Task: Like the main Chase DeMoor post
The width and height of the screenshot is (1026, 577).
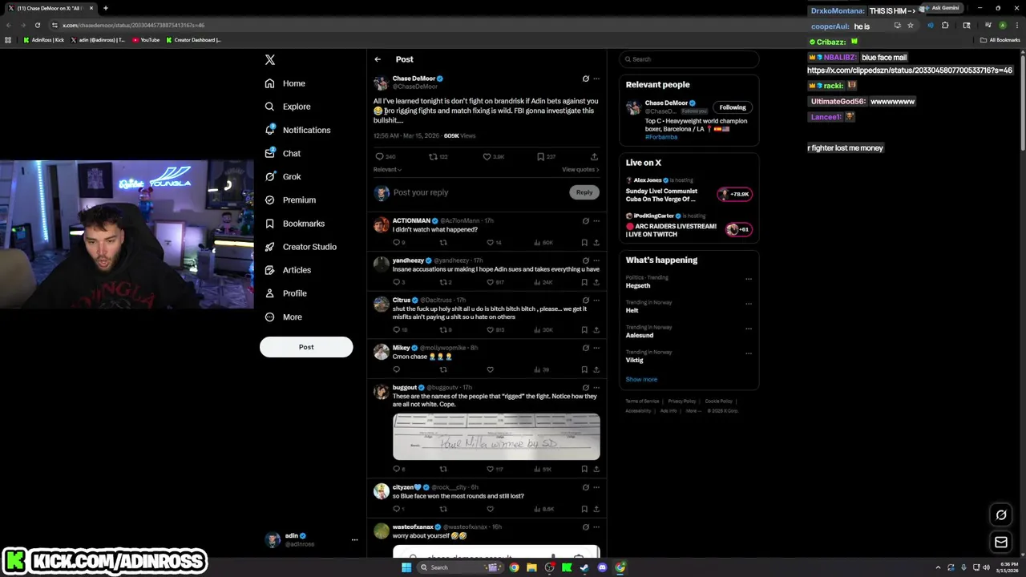Action: (x=487, y=156)
